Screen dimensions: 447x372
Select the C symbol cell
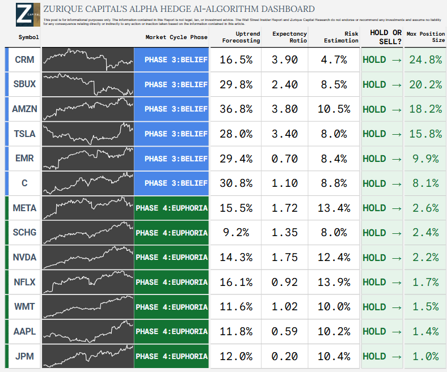24,183
